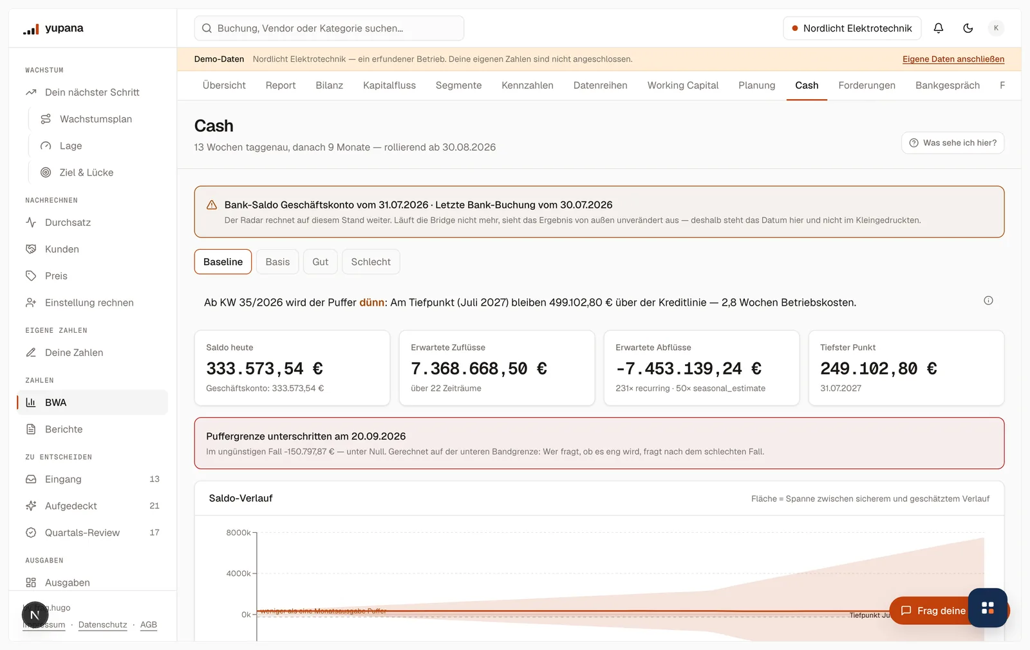Click the Quartals-Review check icon

click(x=31, y=533)
